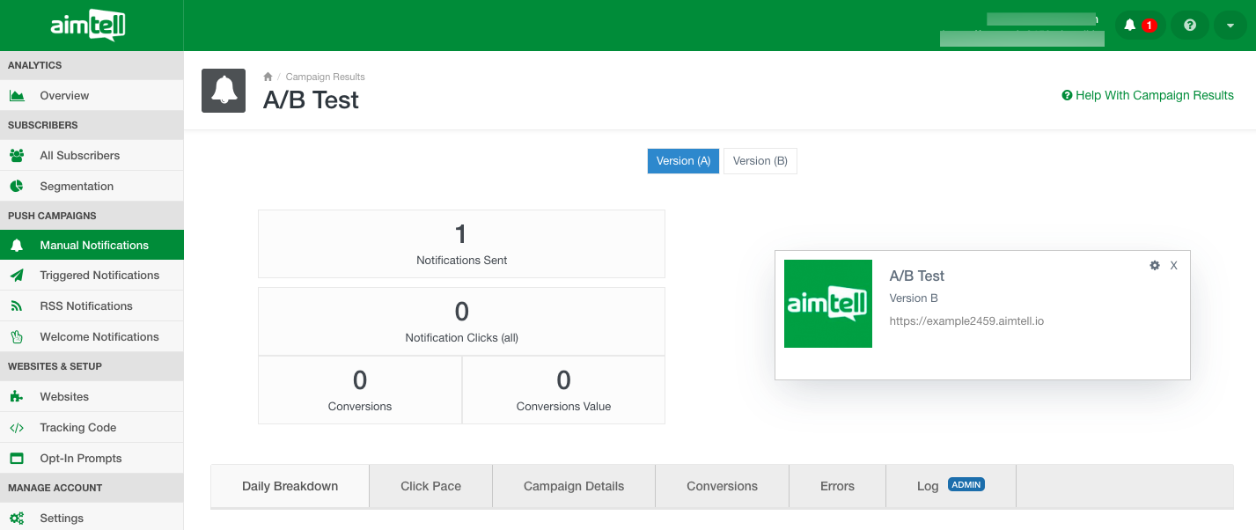Open the help question mark icon
Screen dimensions: 1256x530
1190,26
